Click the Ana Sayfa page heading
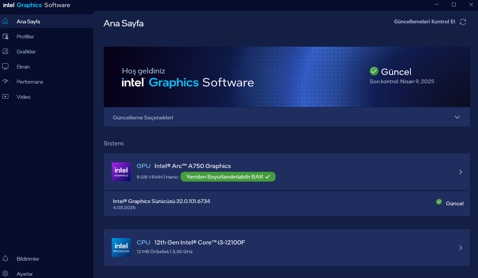Viewport: 478px width, 278px height. point(123,23)
